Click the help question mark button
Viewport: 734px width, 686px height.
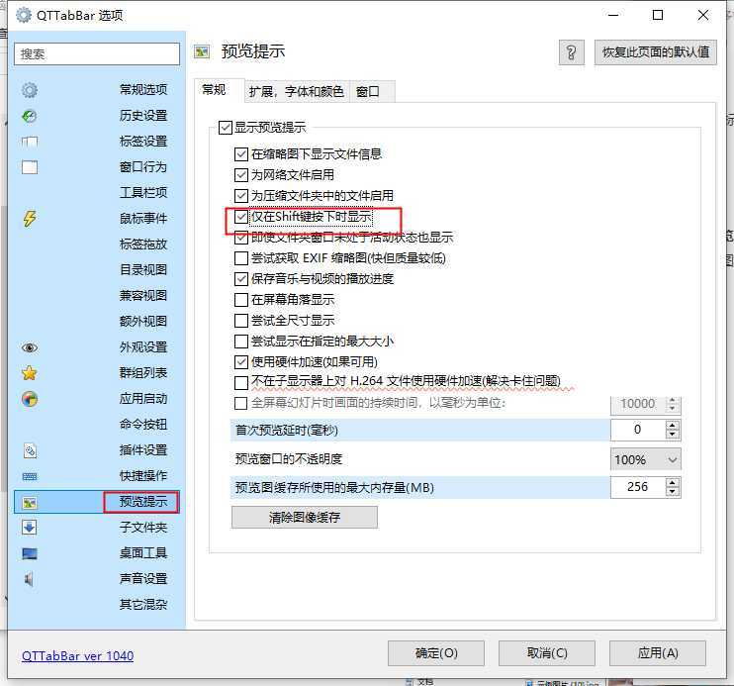pyautogui.click(x=571, y=52)
